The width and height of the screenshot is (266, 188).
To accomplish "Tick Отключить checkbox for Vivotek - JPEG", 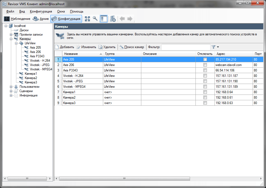I will tap(205, 81).
